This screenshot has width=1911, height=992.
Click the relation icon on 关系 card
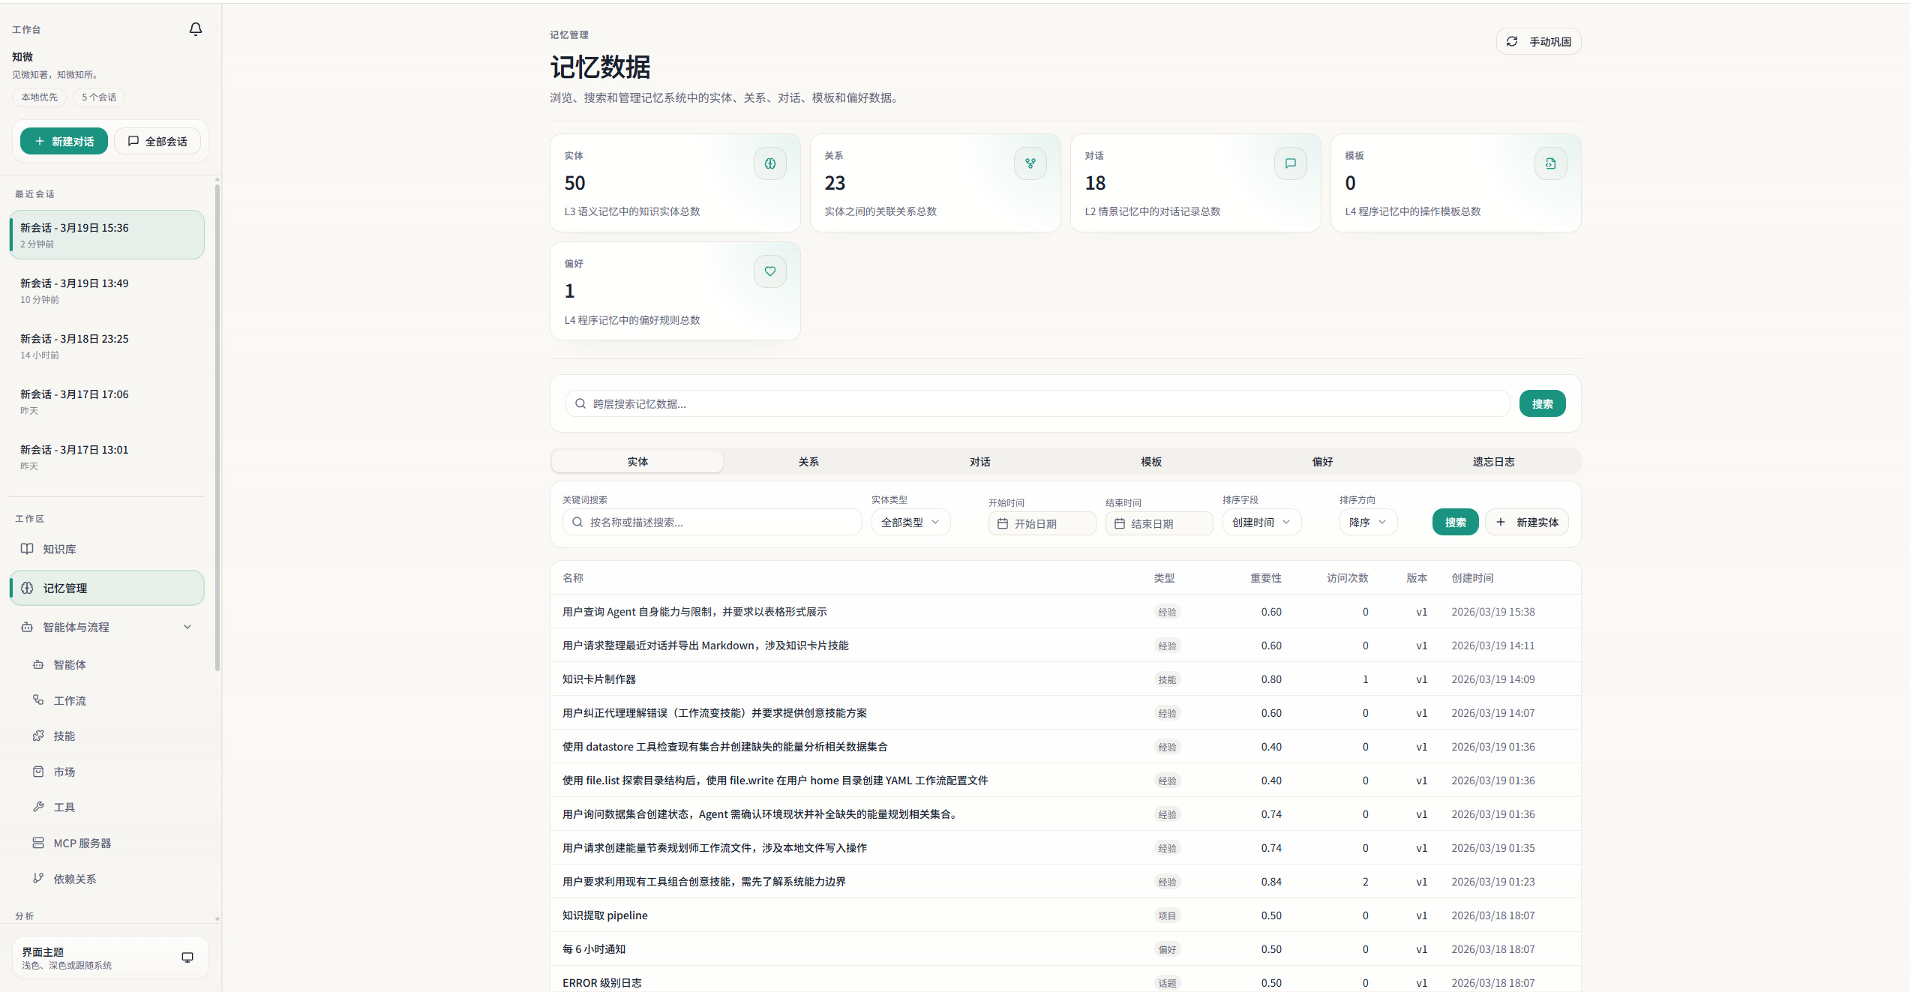click(1030, 163)
